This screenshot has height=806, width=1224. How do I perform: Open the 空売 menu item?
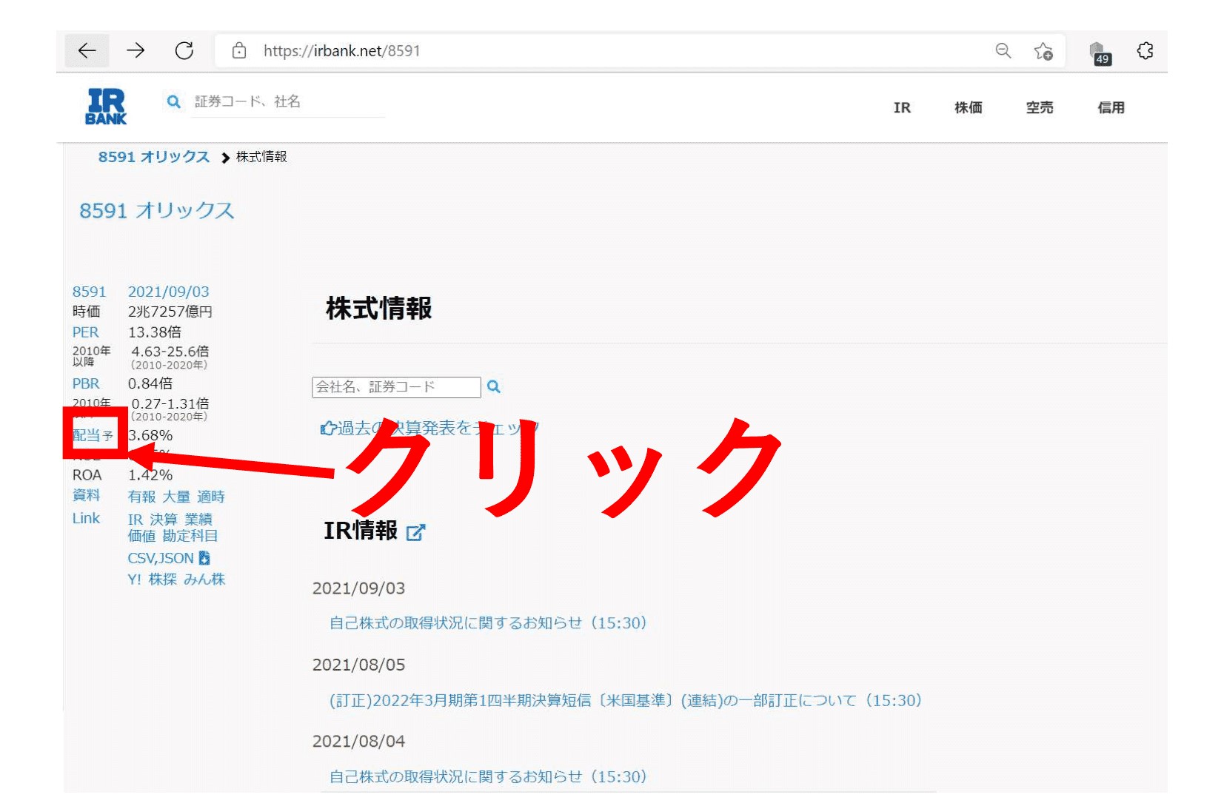1039,107
